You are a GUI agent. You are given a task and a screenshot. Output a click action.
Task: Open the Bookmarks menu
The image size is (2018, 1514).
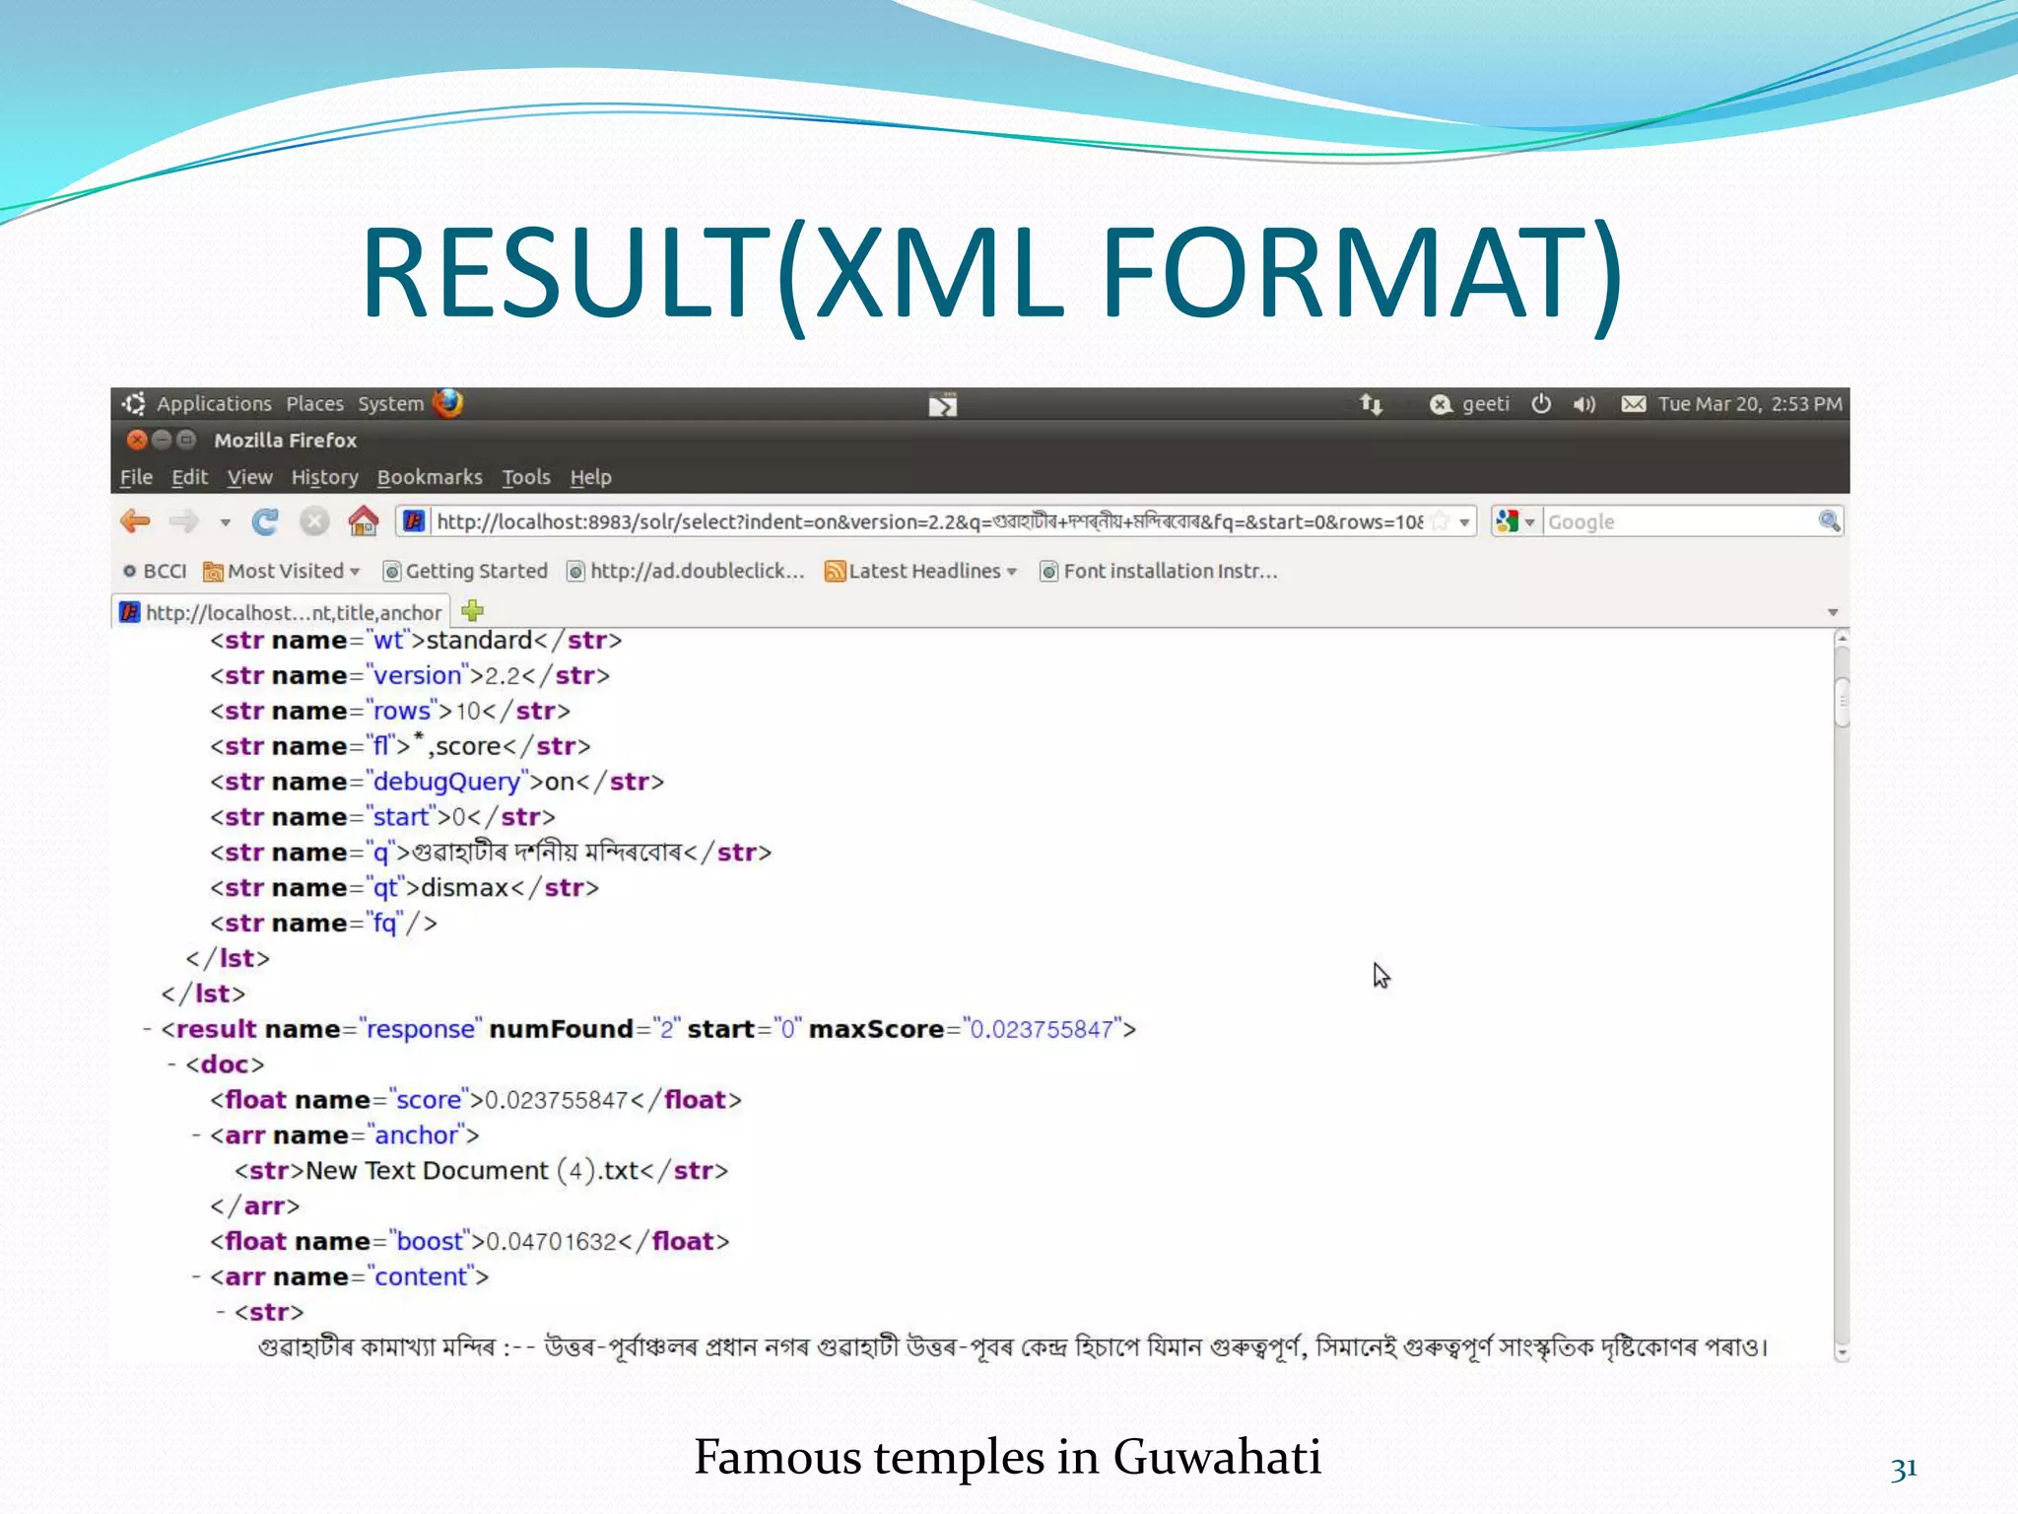430,477
